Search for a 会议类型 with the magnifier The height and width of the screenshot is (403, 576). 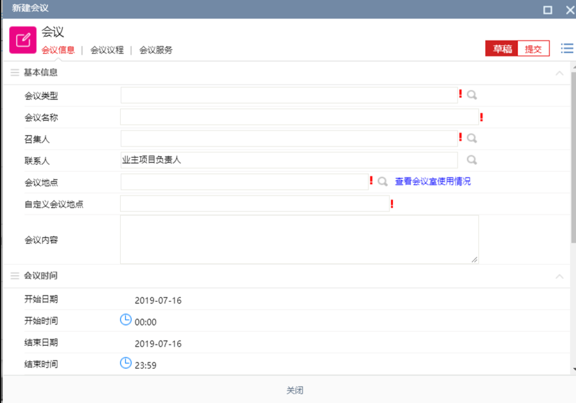pyautogui.click(x=472, y=95)
